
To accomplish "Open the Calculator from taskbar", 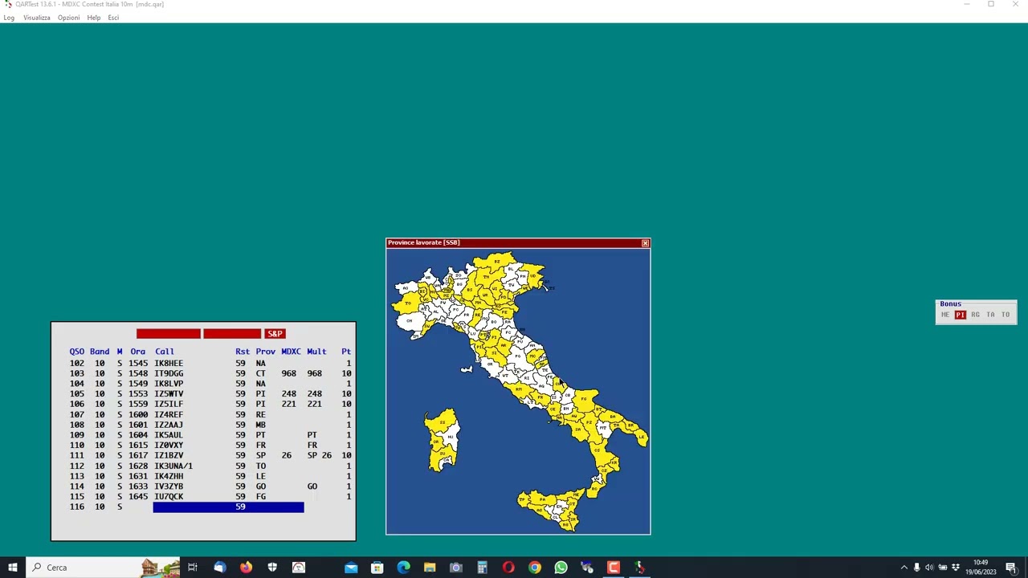I will [482, 568].
